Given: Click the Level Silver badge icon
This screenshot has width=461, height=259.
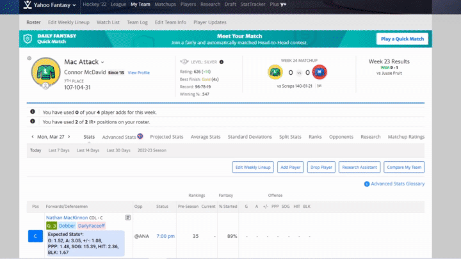Looking at the screenshot, I should pos(184,61).
